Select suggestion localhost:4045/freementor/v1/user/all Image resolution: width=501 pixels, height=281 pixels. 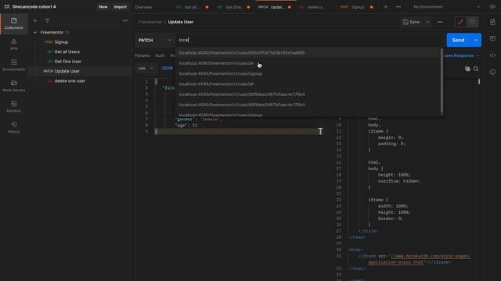coord(308,84)
